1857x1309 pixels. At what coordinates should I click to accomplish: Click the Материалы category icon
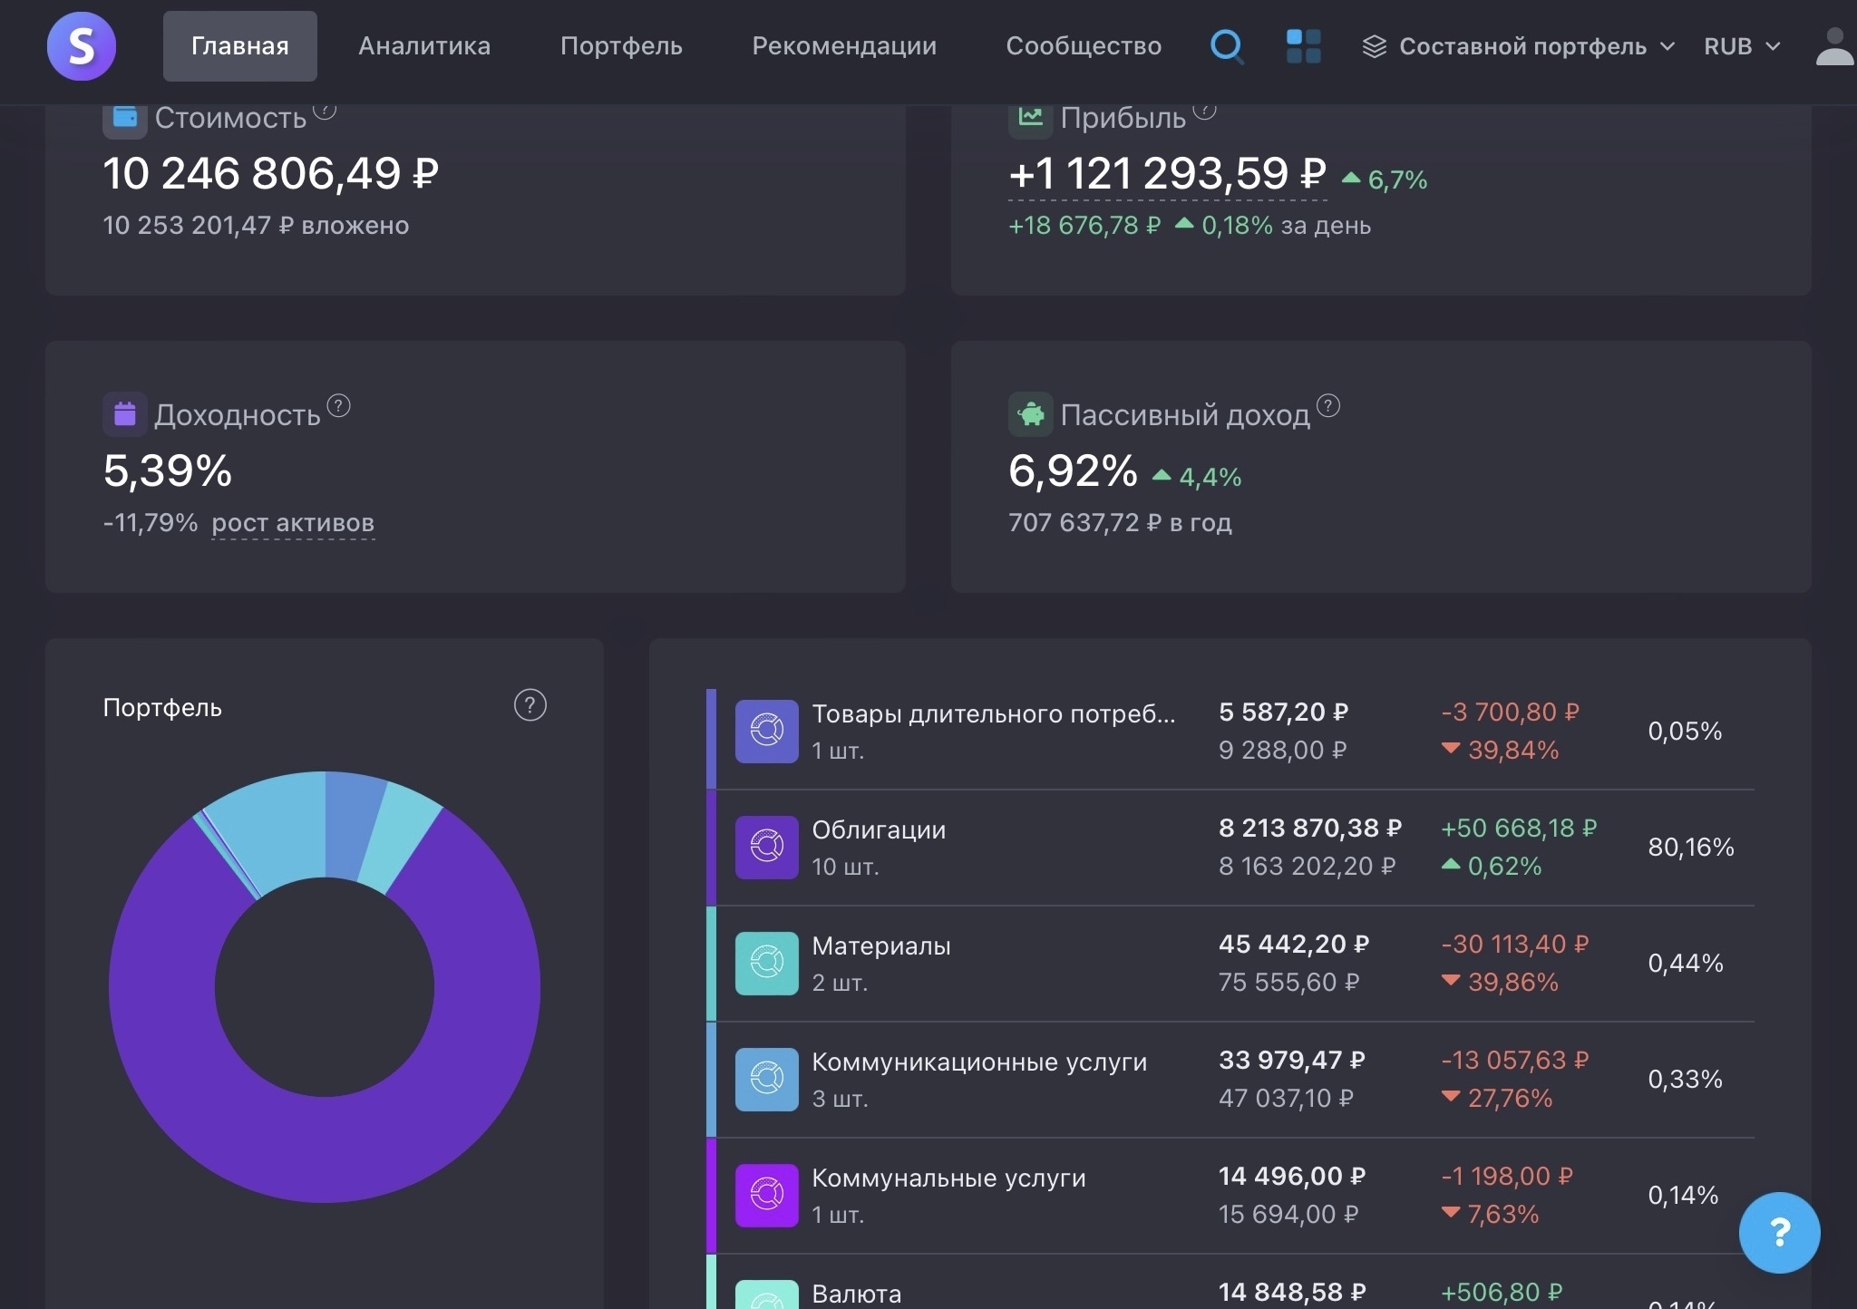(766, 964)
